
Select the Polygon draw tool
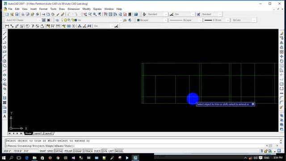tap(4, 47)
